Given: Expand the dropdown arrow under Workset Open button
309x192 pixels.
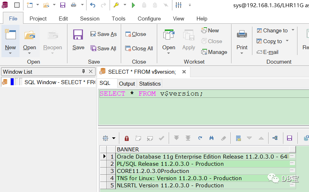Looking at the screenshot, I should point(168,53).
